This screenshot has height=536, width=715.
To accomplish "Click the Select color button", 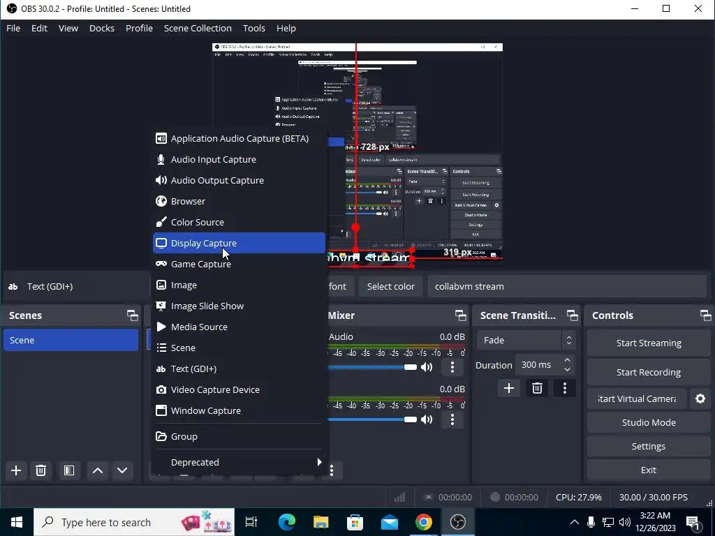I will pyautogui.click(x=391, y=287).
